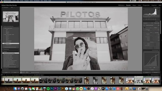Viewport: 162px width, 91px height.
Task: Switch to the Imprimir module
Action: (x=154, y=5)
